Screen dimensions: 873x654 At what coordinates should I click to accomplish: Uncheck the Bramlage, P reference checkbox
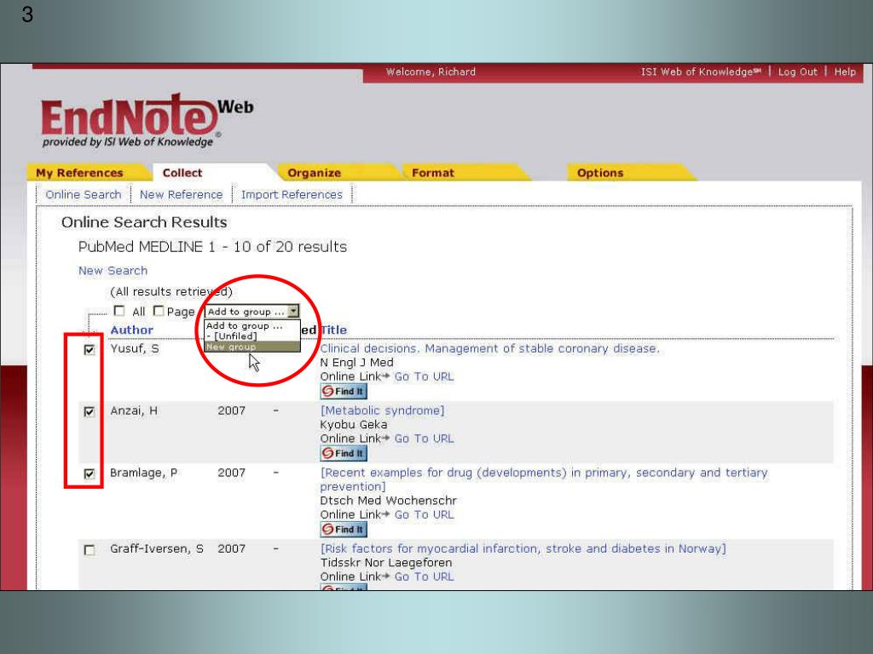pyautogui.click(x=89, y=473)
